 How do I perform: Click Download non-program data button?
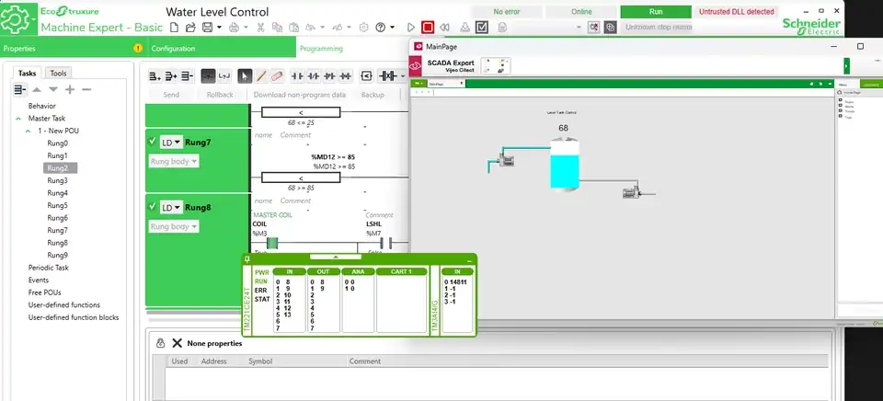(x=300, y=95)
